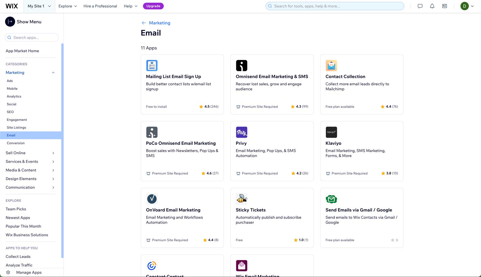Click the Privy app icon
The image size is (481, 277).
pos(242,132)
